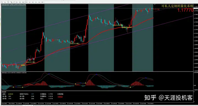Switch chart to MN timeframe

tap(42, 2)
